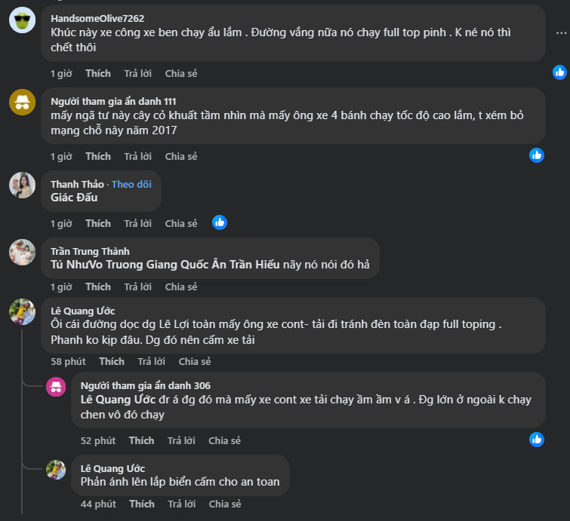This screenshot has width=570, height=521.
Task: Click like reaction on participant 306's reply
Action: click(537, 439)
